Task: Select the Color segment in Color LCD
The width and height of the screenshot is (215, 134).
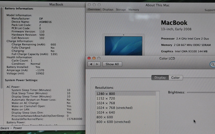Action: (x=175, y=78)
